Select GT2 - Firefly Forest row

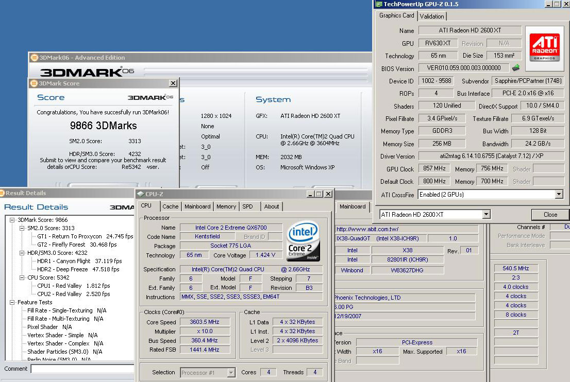[77, 245]
